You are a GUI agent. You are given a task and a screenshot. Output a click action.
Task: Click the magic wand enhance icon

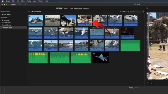[x=147, y=8]
